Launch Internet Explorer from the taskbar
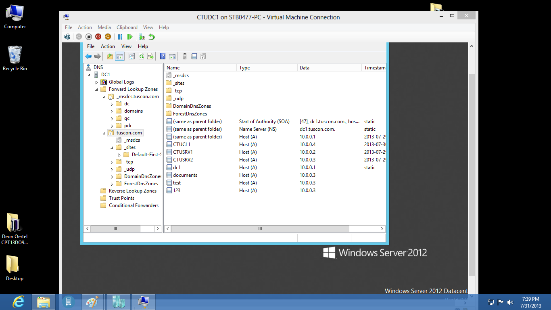 [x=18, y=302]
